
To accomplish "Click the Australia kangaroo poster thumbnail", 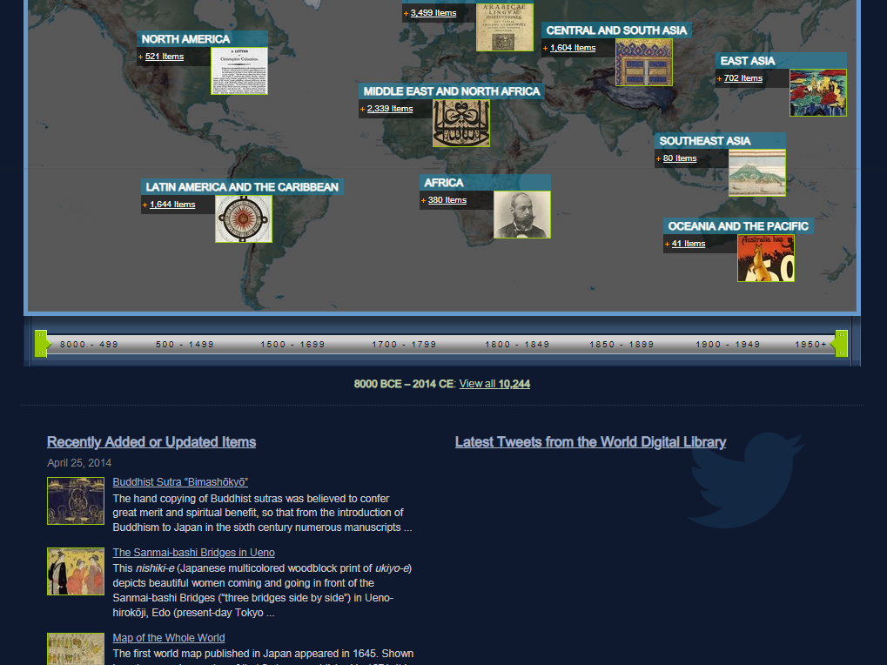I will pos(766,259).
